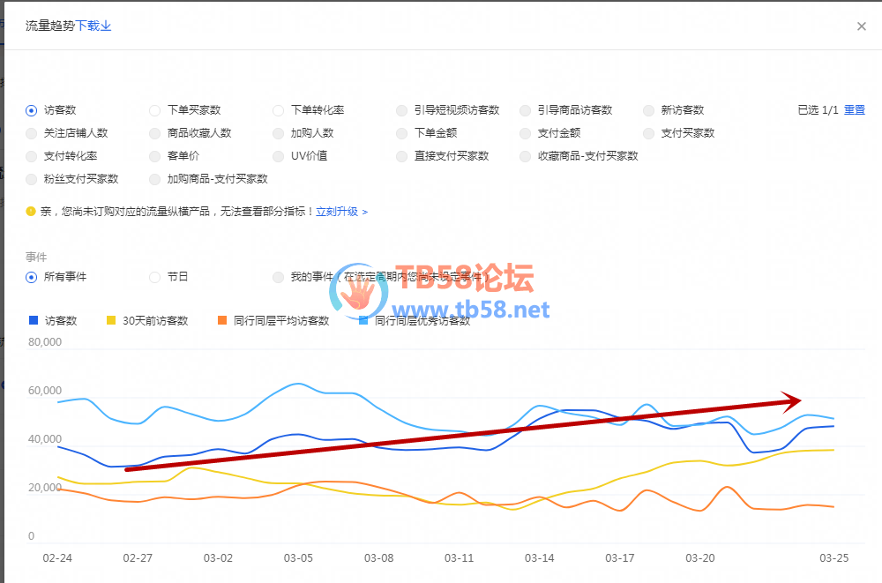The image size is (882, 583).
Task: Select 所有事件 event filter
Action: coord(32,277)
